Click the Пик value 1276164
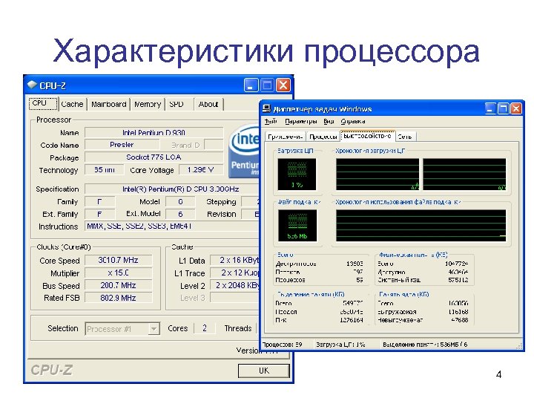This screenshot has height=401, width=534. coord(352,320)
